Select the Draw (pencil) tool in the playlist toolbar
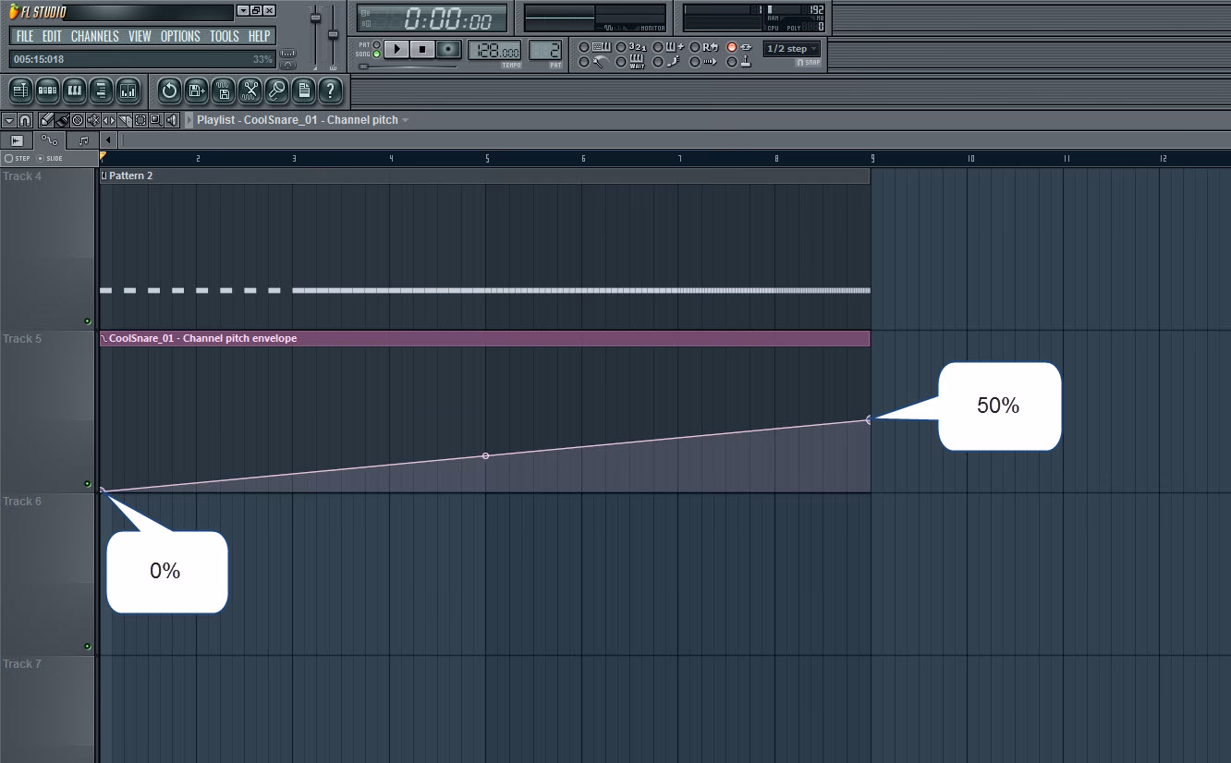This screenshot has width=1231, height=763. coord(47,120)
